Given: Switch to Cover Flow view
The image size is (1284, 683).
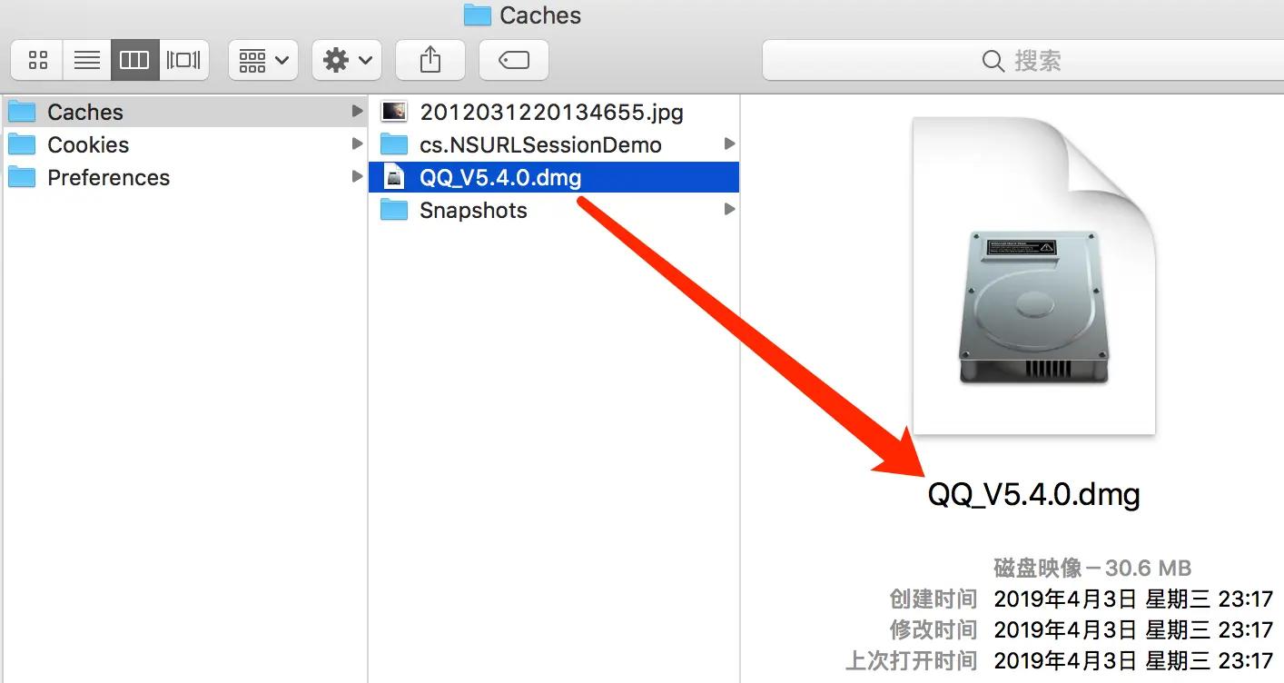Looking at the screenshot, I should pos(183,61).
